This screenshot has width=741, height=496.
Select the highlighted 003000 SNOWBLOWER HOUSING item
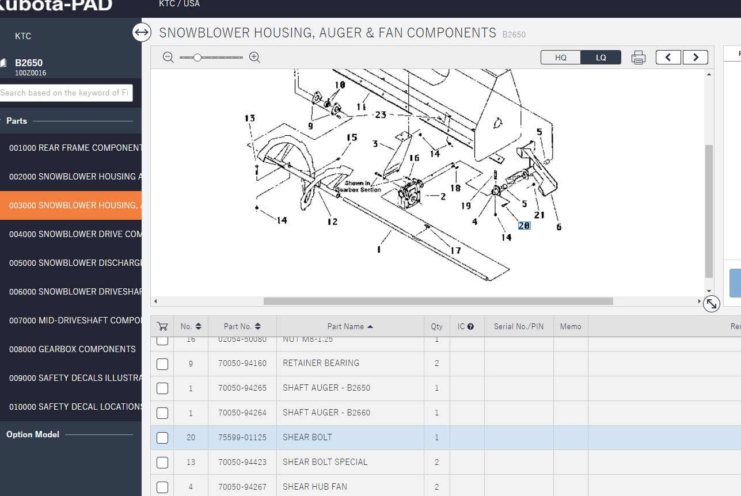[x=71, y=205]
